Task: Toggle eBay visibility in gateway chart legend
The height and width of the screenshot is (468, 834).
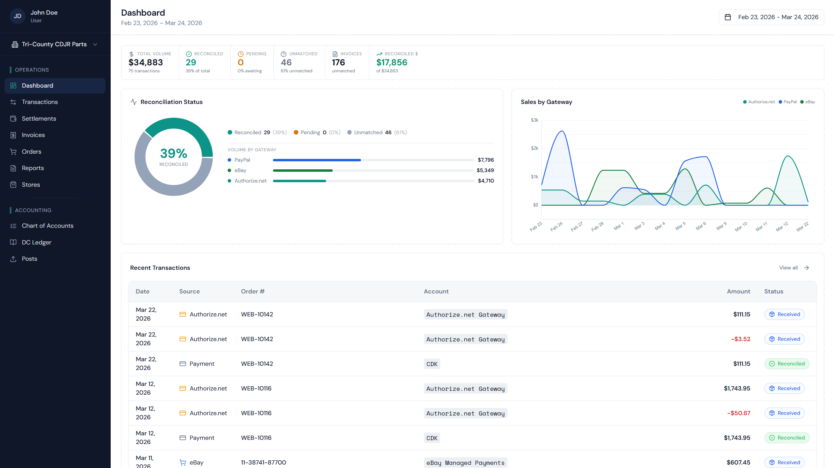Action: (x=808, y=102)
